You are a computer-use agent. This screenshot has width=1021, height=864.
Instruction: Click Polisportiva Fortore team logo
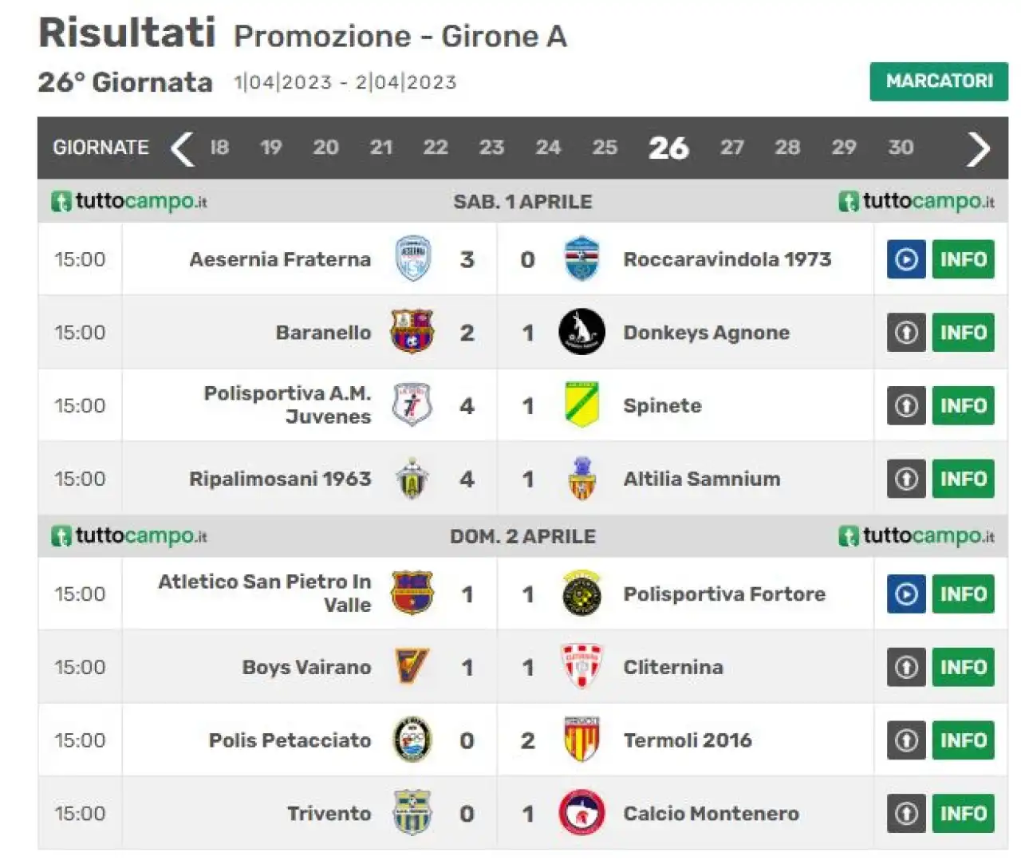(581, 594)
